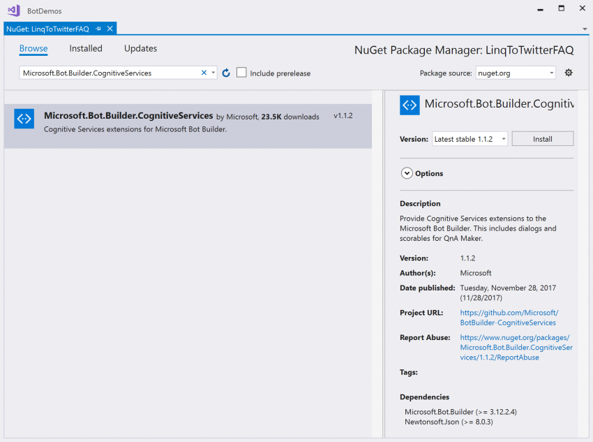Click the Install button
593x442 pixels.
[543, 139]
